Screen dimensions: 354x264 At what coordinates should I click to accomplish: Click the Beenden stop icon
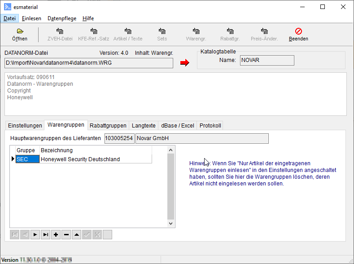click(298, 31)
